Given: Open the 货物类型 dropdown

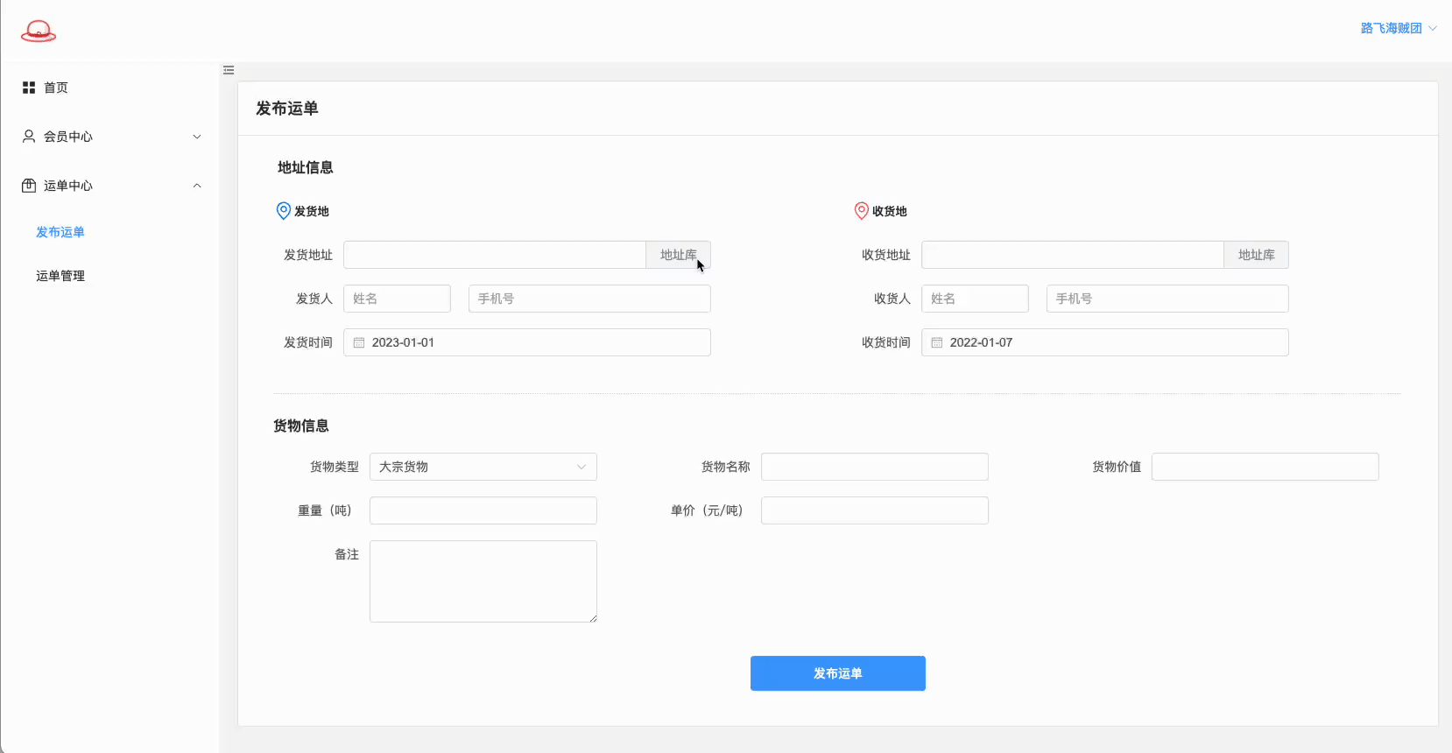Looking at the screenshot, I should pyautogui.click(x=483, y=467).
